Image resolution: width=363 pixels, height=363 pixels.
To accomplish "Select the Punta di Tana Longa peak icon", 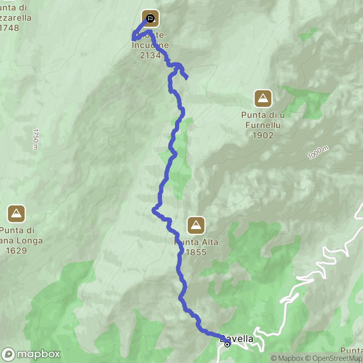I will pos(16,214).
